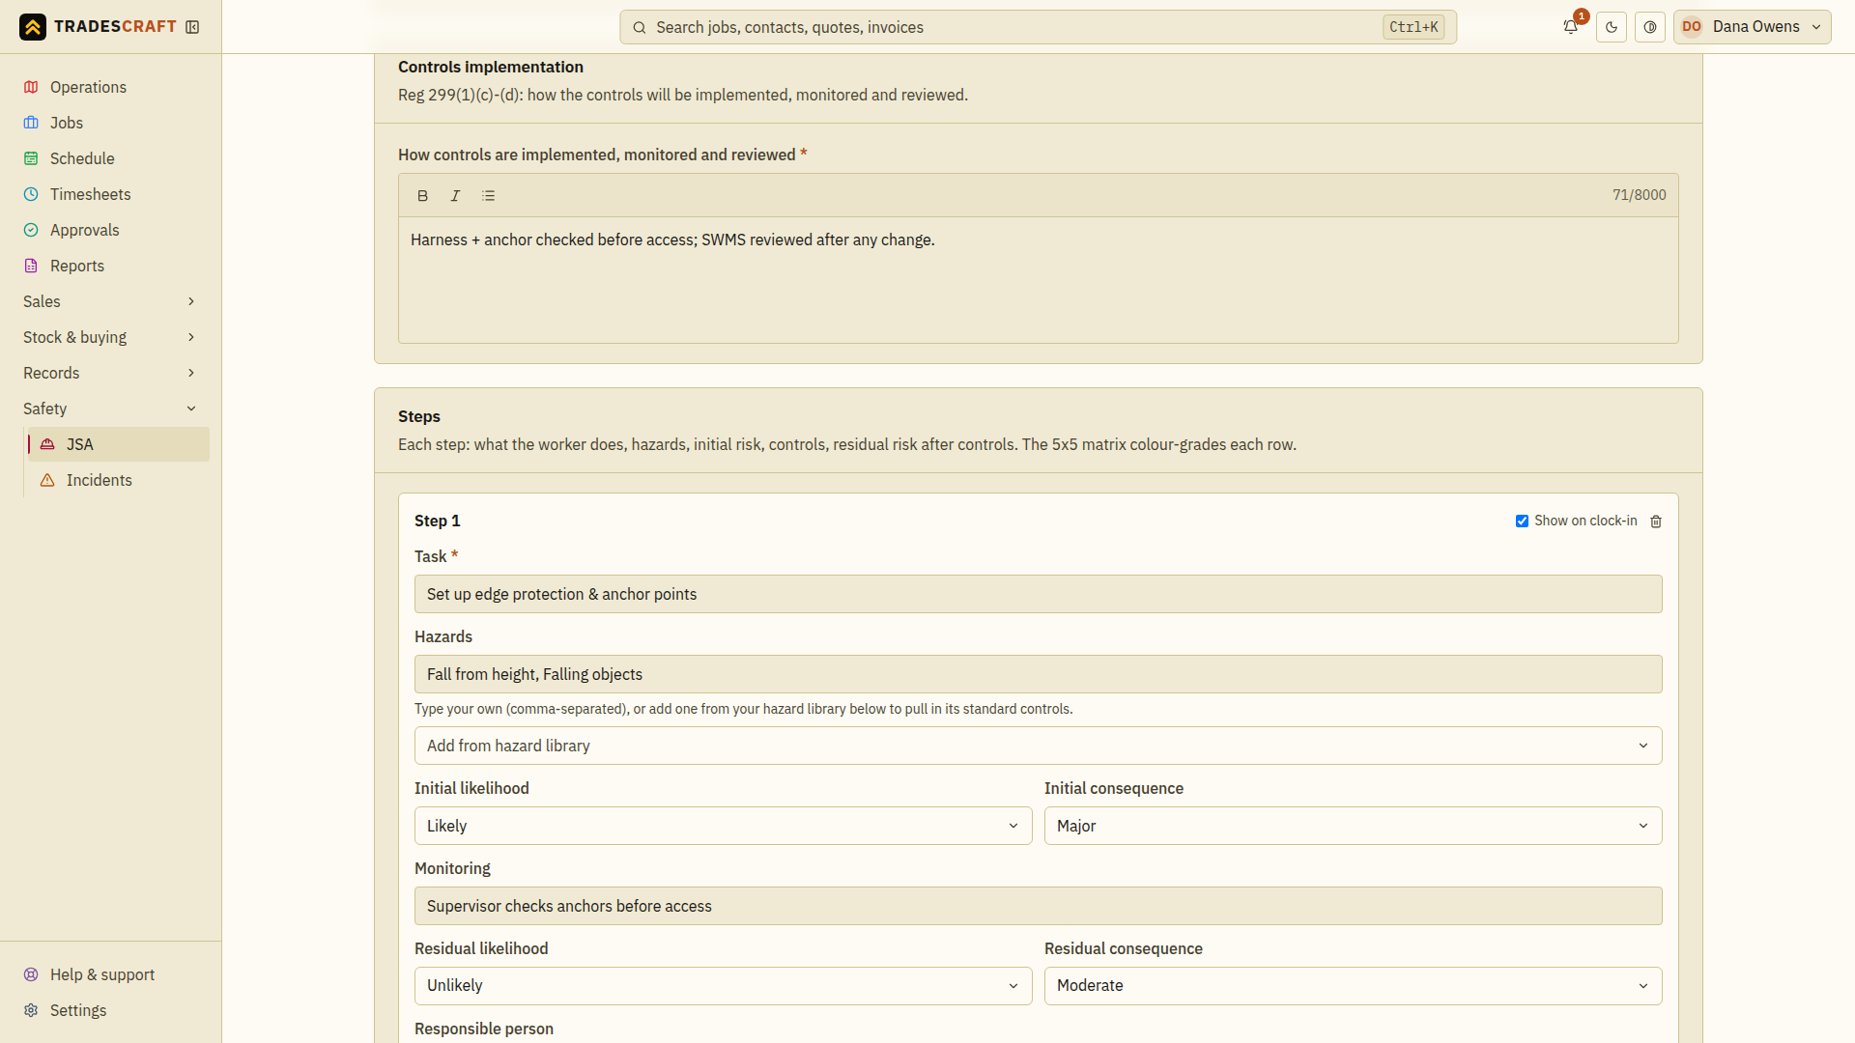Go to Approvals

tap(110, 230)
